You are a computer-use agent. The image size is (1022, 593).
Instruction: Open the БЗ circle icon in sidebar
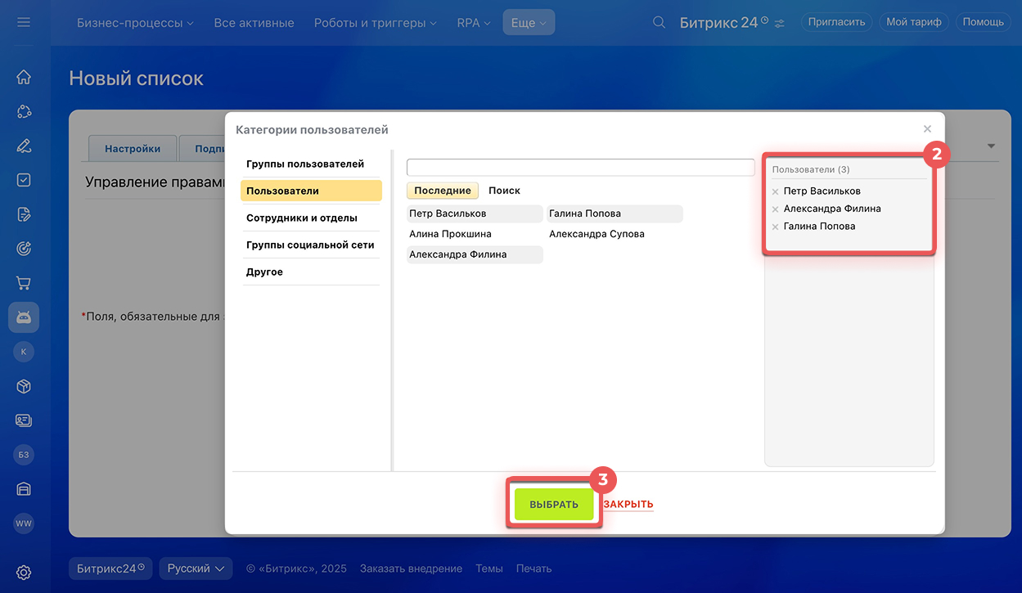(24, 454)
